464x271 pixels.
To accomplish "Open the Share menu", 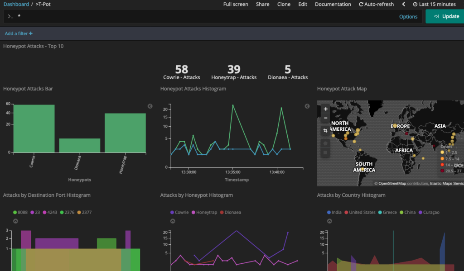I will click(x=262, y=4).
